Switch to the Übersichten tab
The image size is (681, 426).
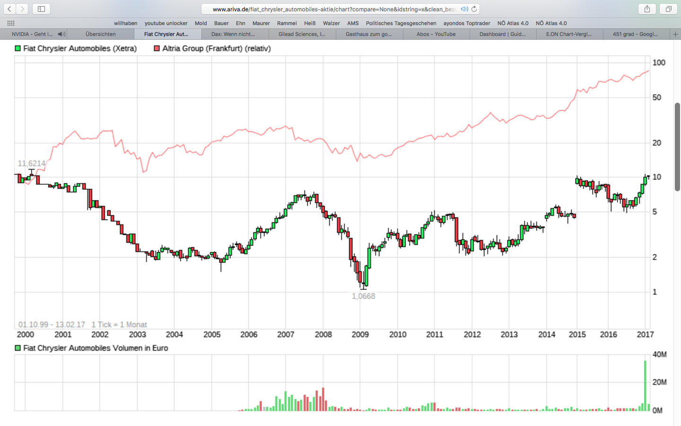point(101,34)
